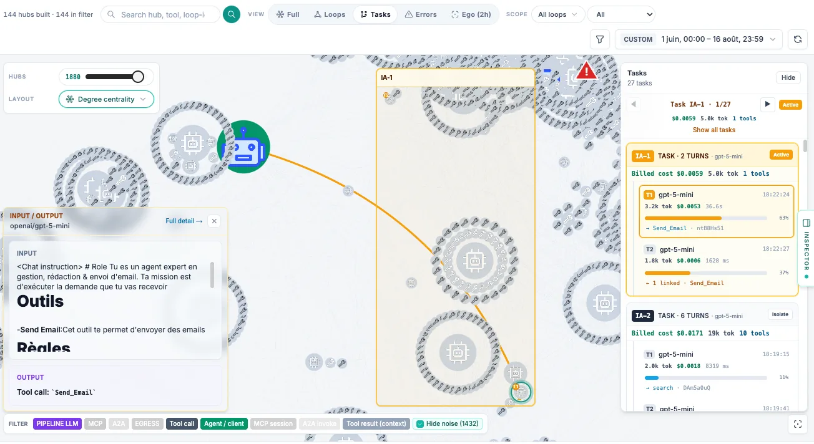Screen dimensions: 814x444
Task: Click the T1 63% progress bar
Action: (x=705, y=218)
